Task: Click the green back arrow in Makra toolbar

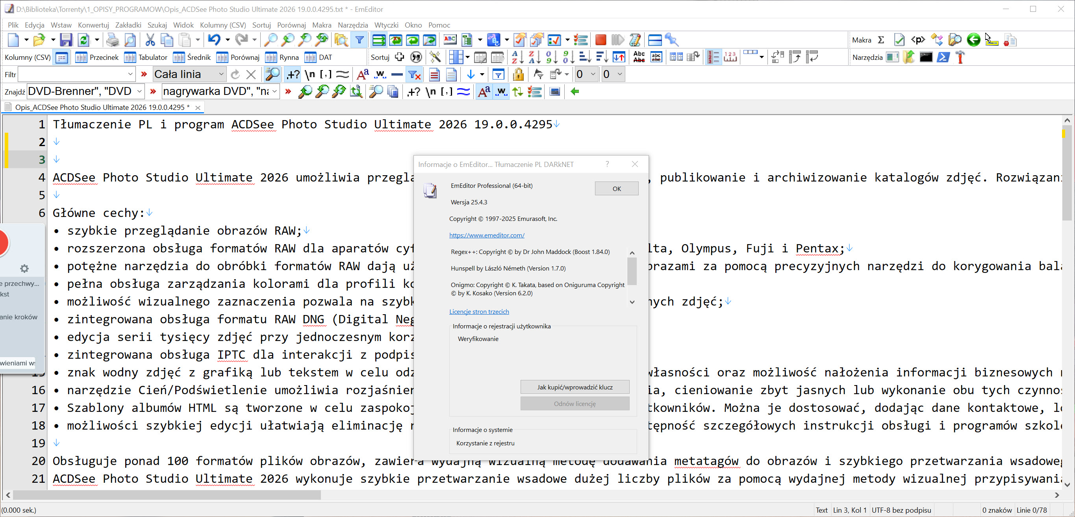Action: 973,40
